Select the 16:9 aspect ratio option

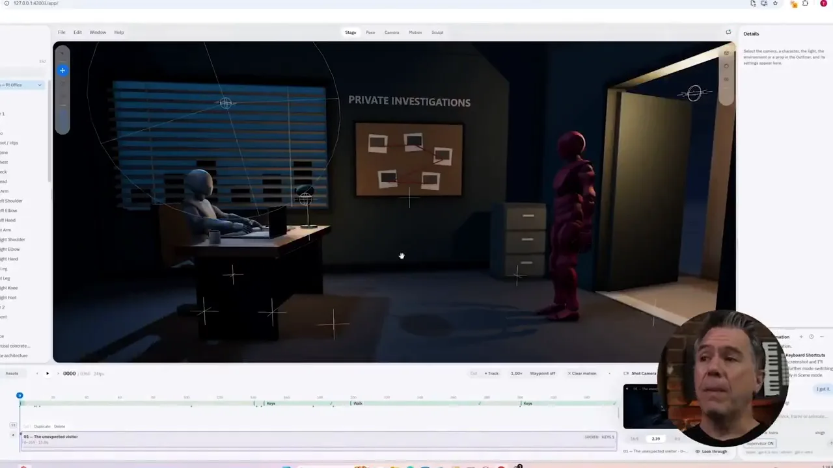[x=635, y=439]
